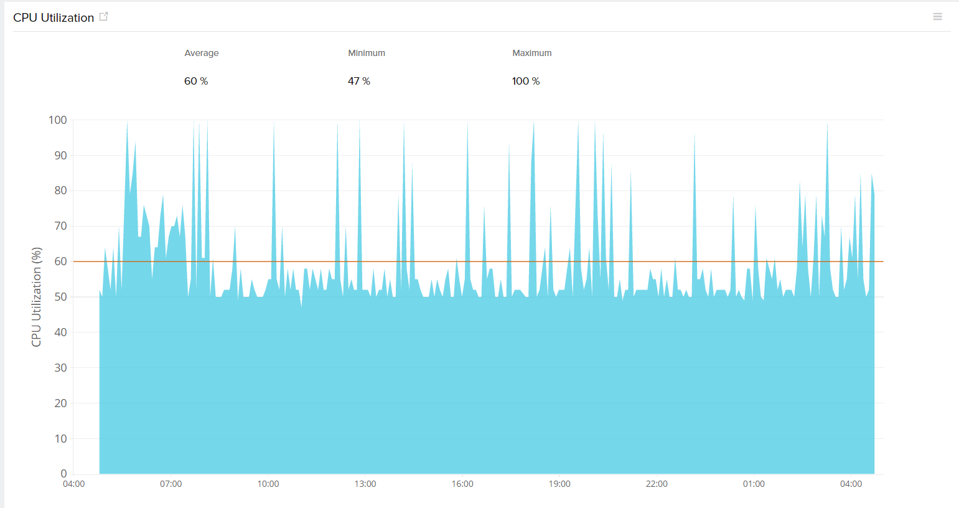This screenshot has width=959, height=508.
Task: Select the orange 60% threshold line on the chart
Action: [x=436, y=261]
